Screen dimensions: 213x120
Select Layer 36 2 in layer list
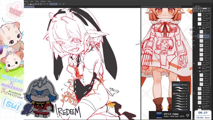point(203,102)
